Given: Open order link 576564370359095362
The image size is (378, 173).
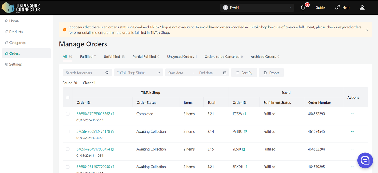Looking at the screenshot, I should [x=93, y=114].
